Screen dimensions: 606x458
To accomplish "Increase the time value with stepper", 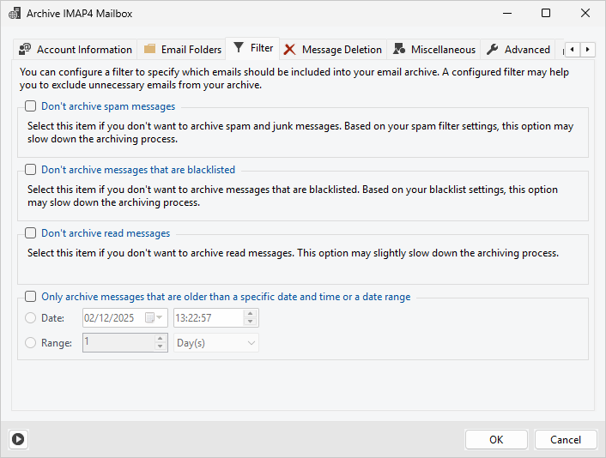I will [250, 314].
